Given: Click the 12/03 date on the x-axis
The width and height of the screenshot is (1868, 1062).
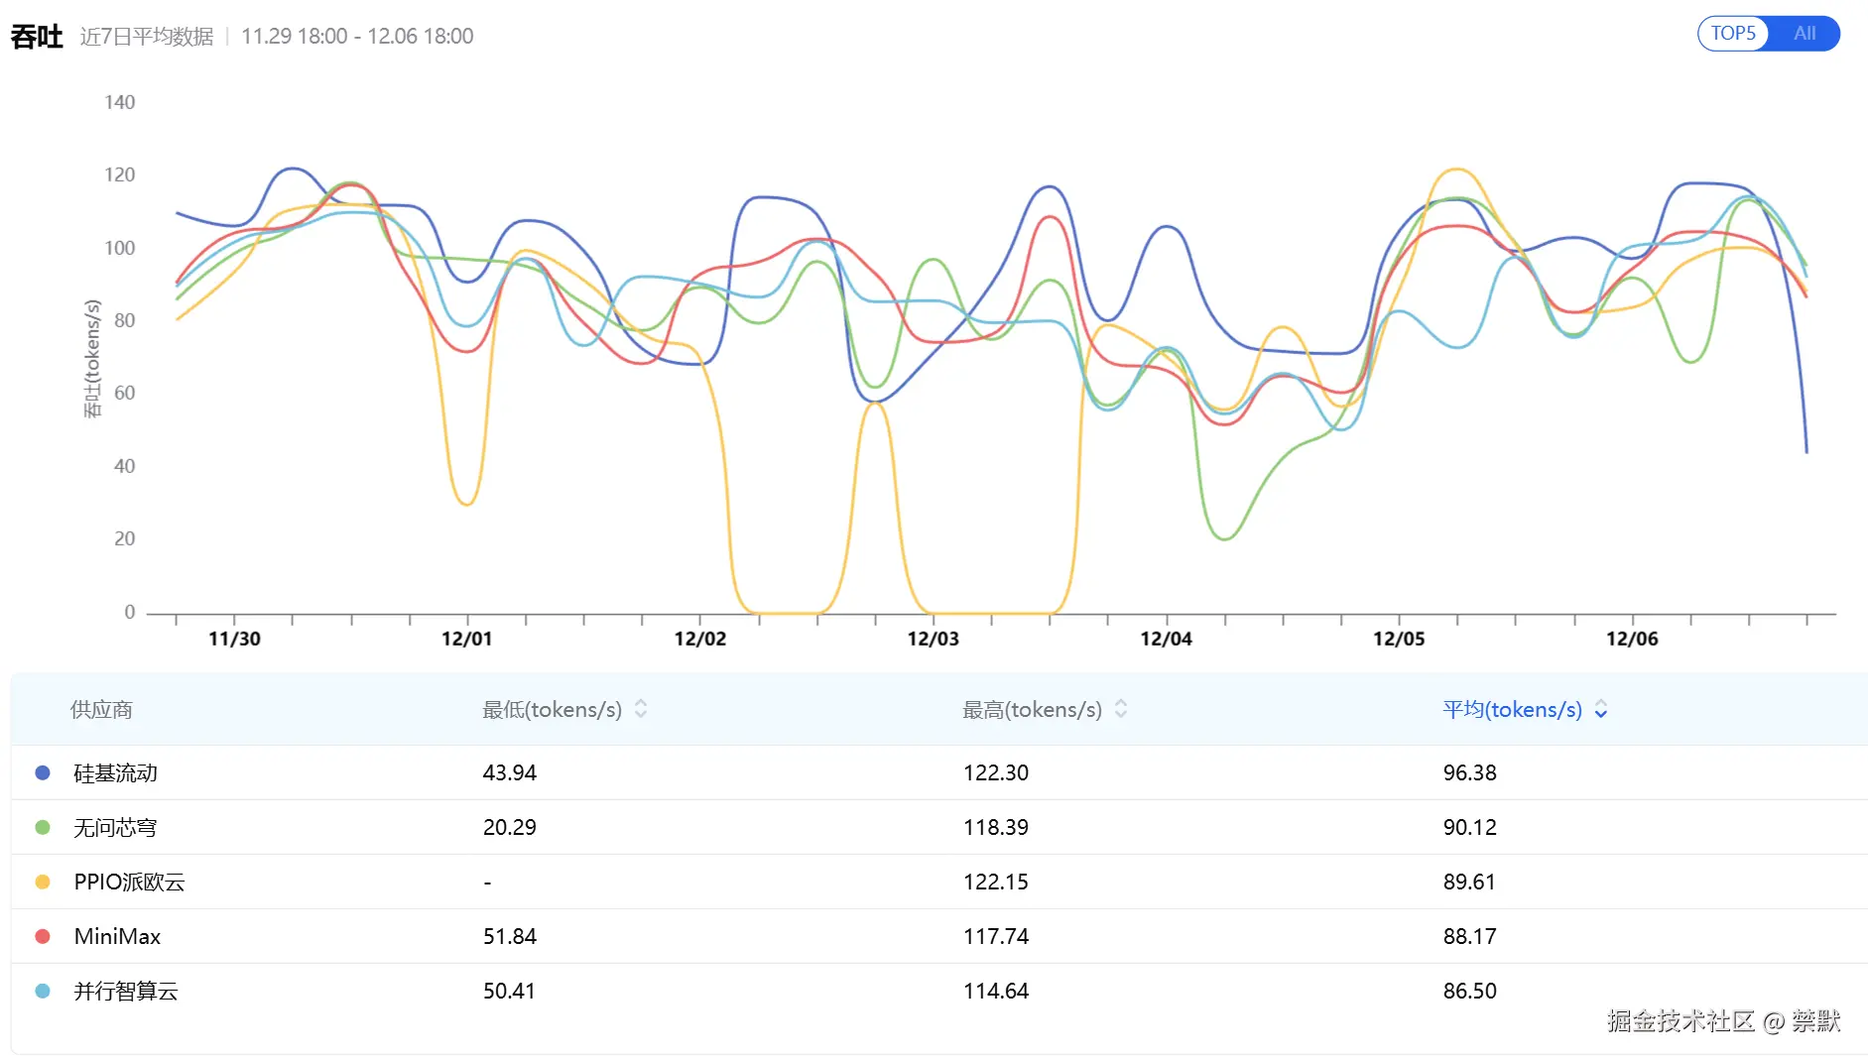Looking at the screenshot, I should tap(933, 640).
